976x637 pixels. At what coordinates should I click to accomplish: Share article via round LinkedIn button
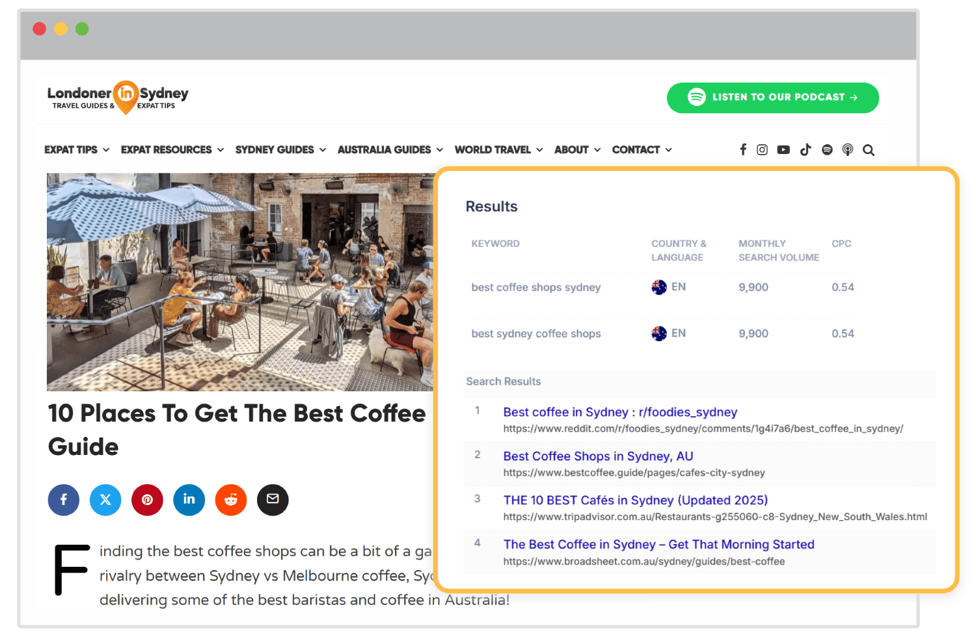pyautogui.click(x=189, y=500)
